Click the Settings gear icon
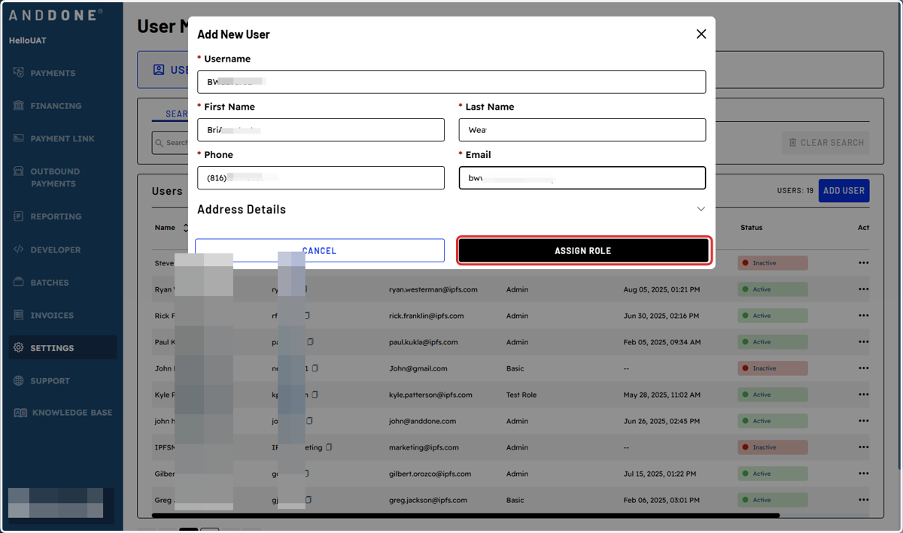 (x=19, y=348)
